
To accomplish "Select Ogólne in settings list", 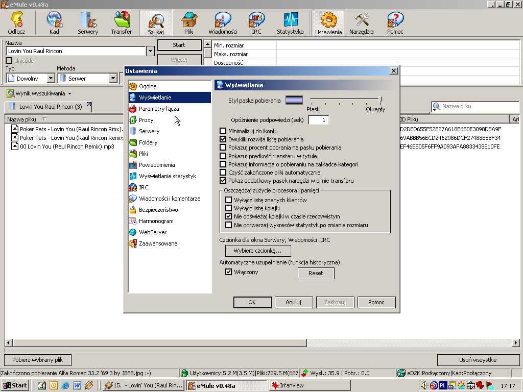I will (170, 86).
